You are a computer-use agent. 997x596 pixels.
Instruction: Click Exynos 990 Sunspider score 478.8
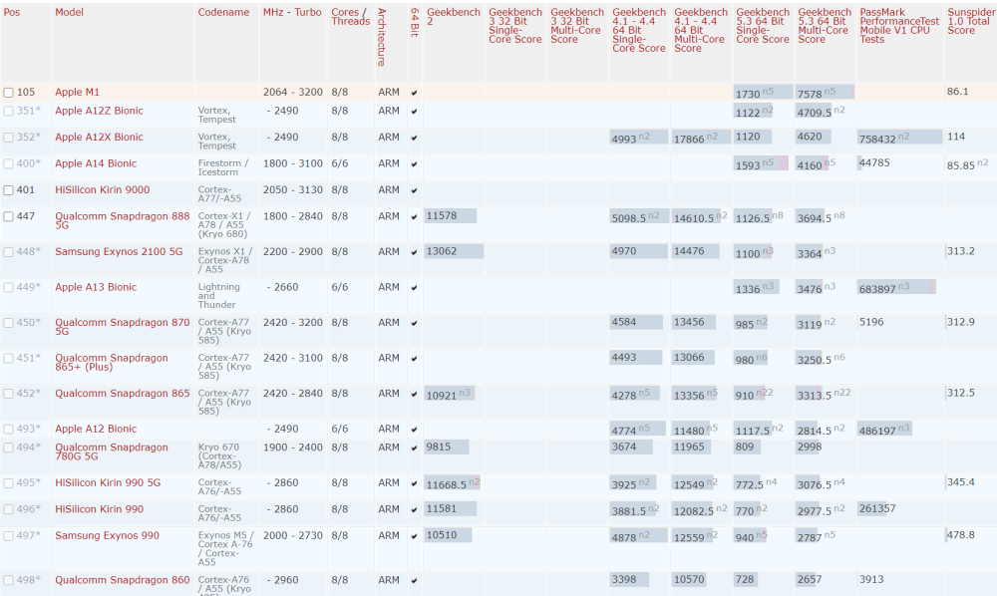coord(961,535)
